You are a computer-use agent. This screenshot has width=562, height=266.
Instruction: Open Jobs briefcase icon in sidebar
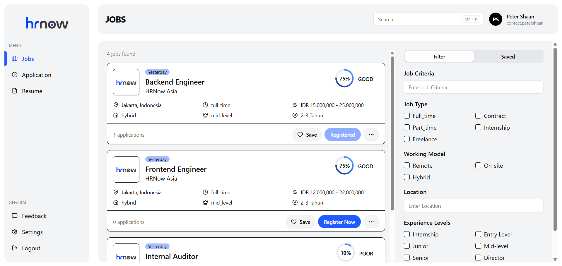(15, 59)
